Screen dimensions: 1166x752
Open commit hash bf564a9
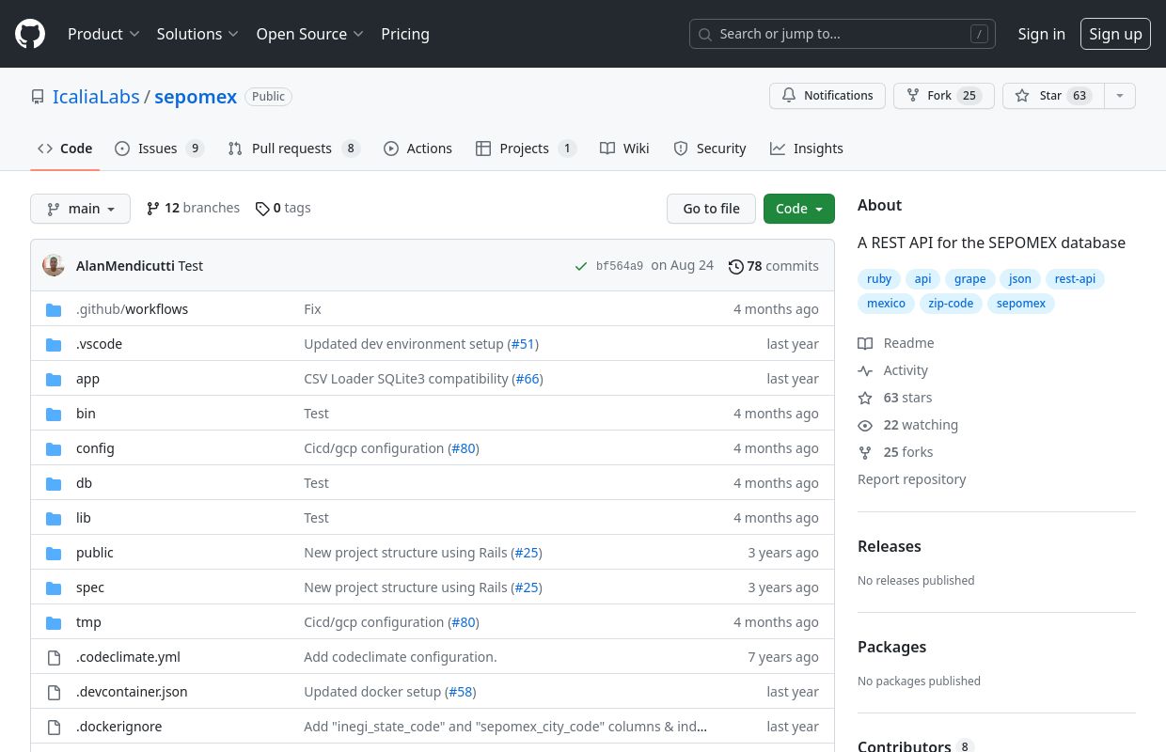(620, 266)
